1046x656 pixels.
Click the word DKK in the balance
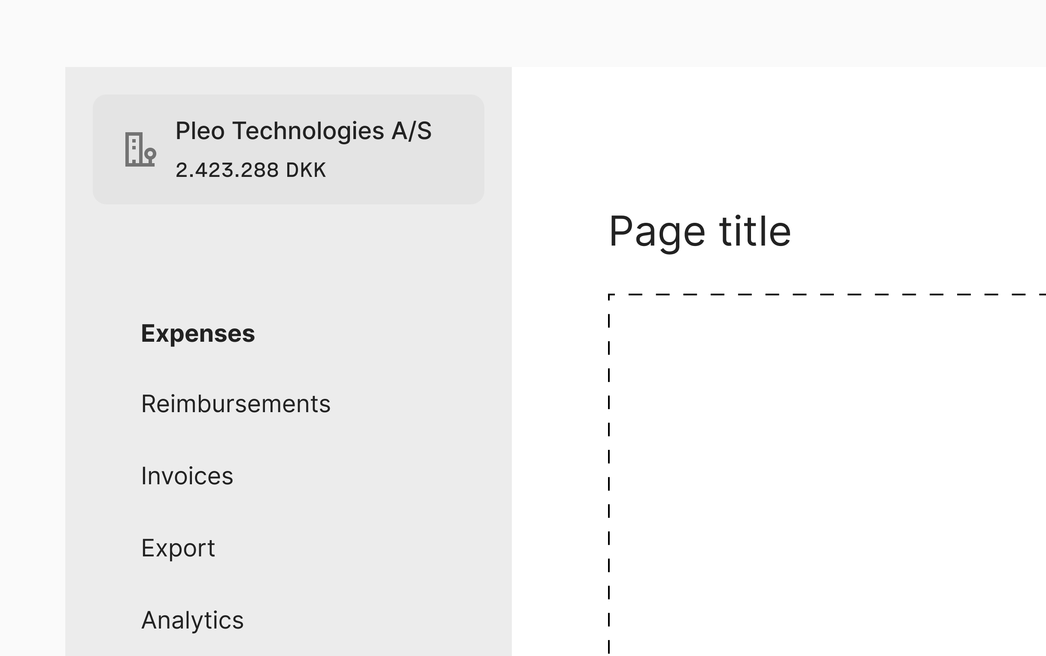[x=305, y=170]
